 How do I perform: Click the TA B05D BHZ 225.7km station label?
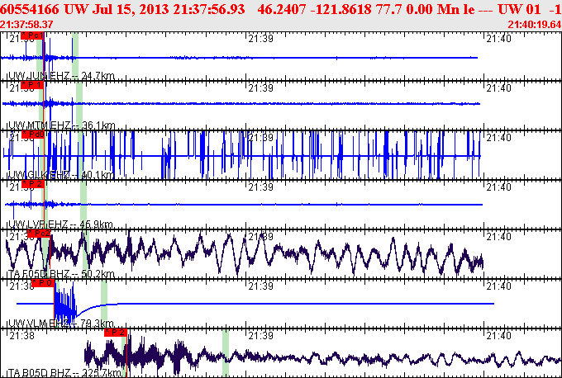(x=64, y=372)
